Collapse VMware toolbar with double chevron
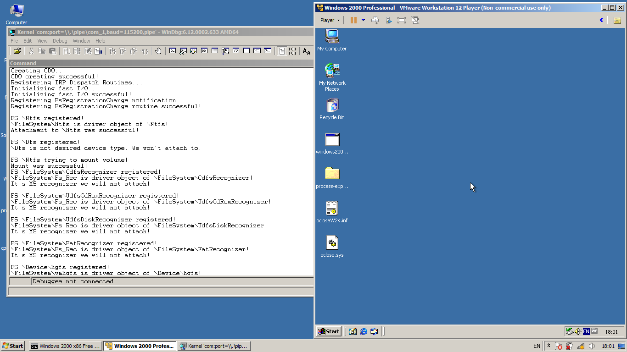The width and height of the screenshot is (627, 352). (601, 20)
